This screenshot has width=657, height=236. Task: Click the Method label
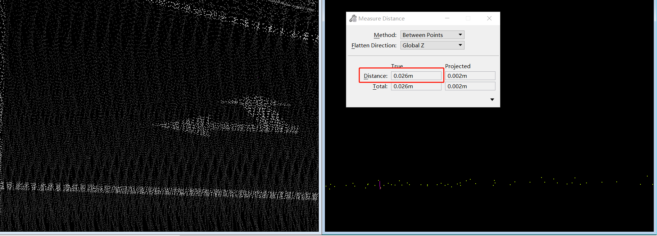(x=385, y=35)
